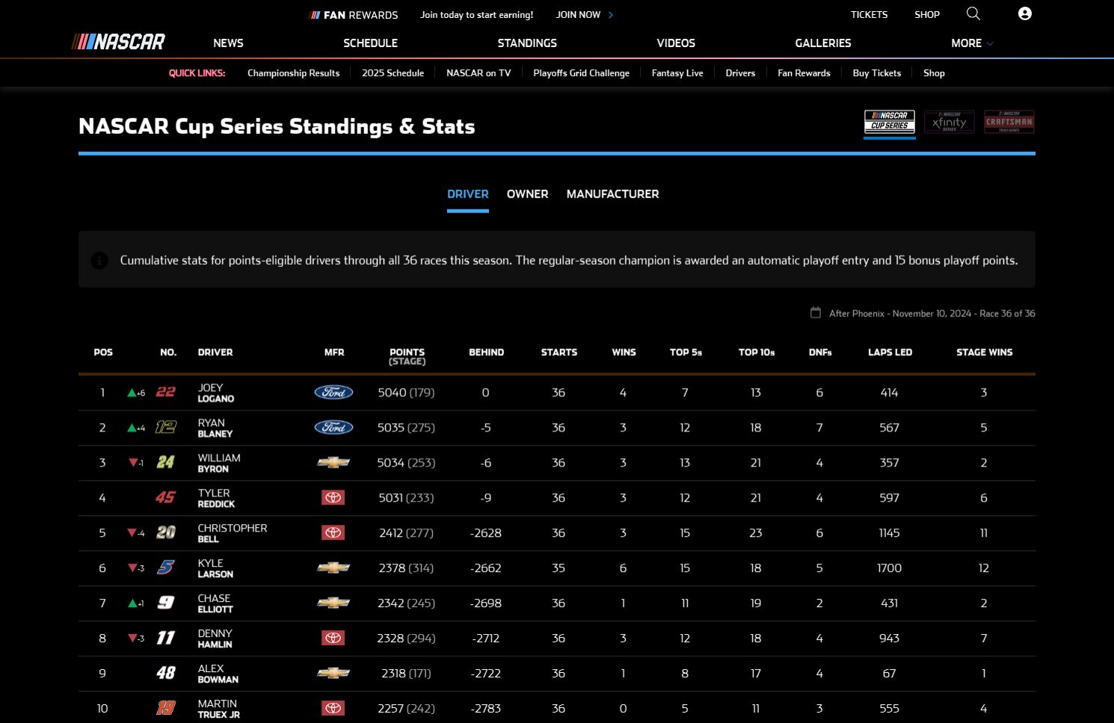1114x723 pixels.
Task: Click driver name William Byron
Action: [x=219, y=463]
